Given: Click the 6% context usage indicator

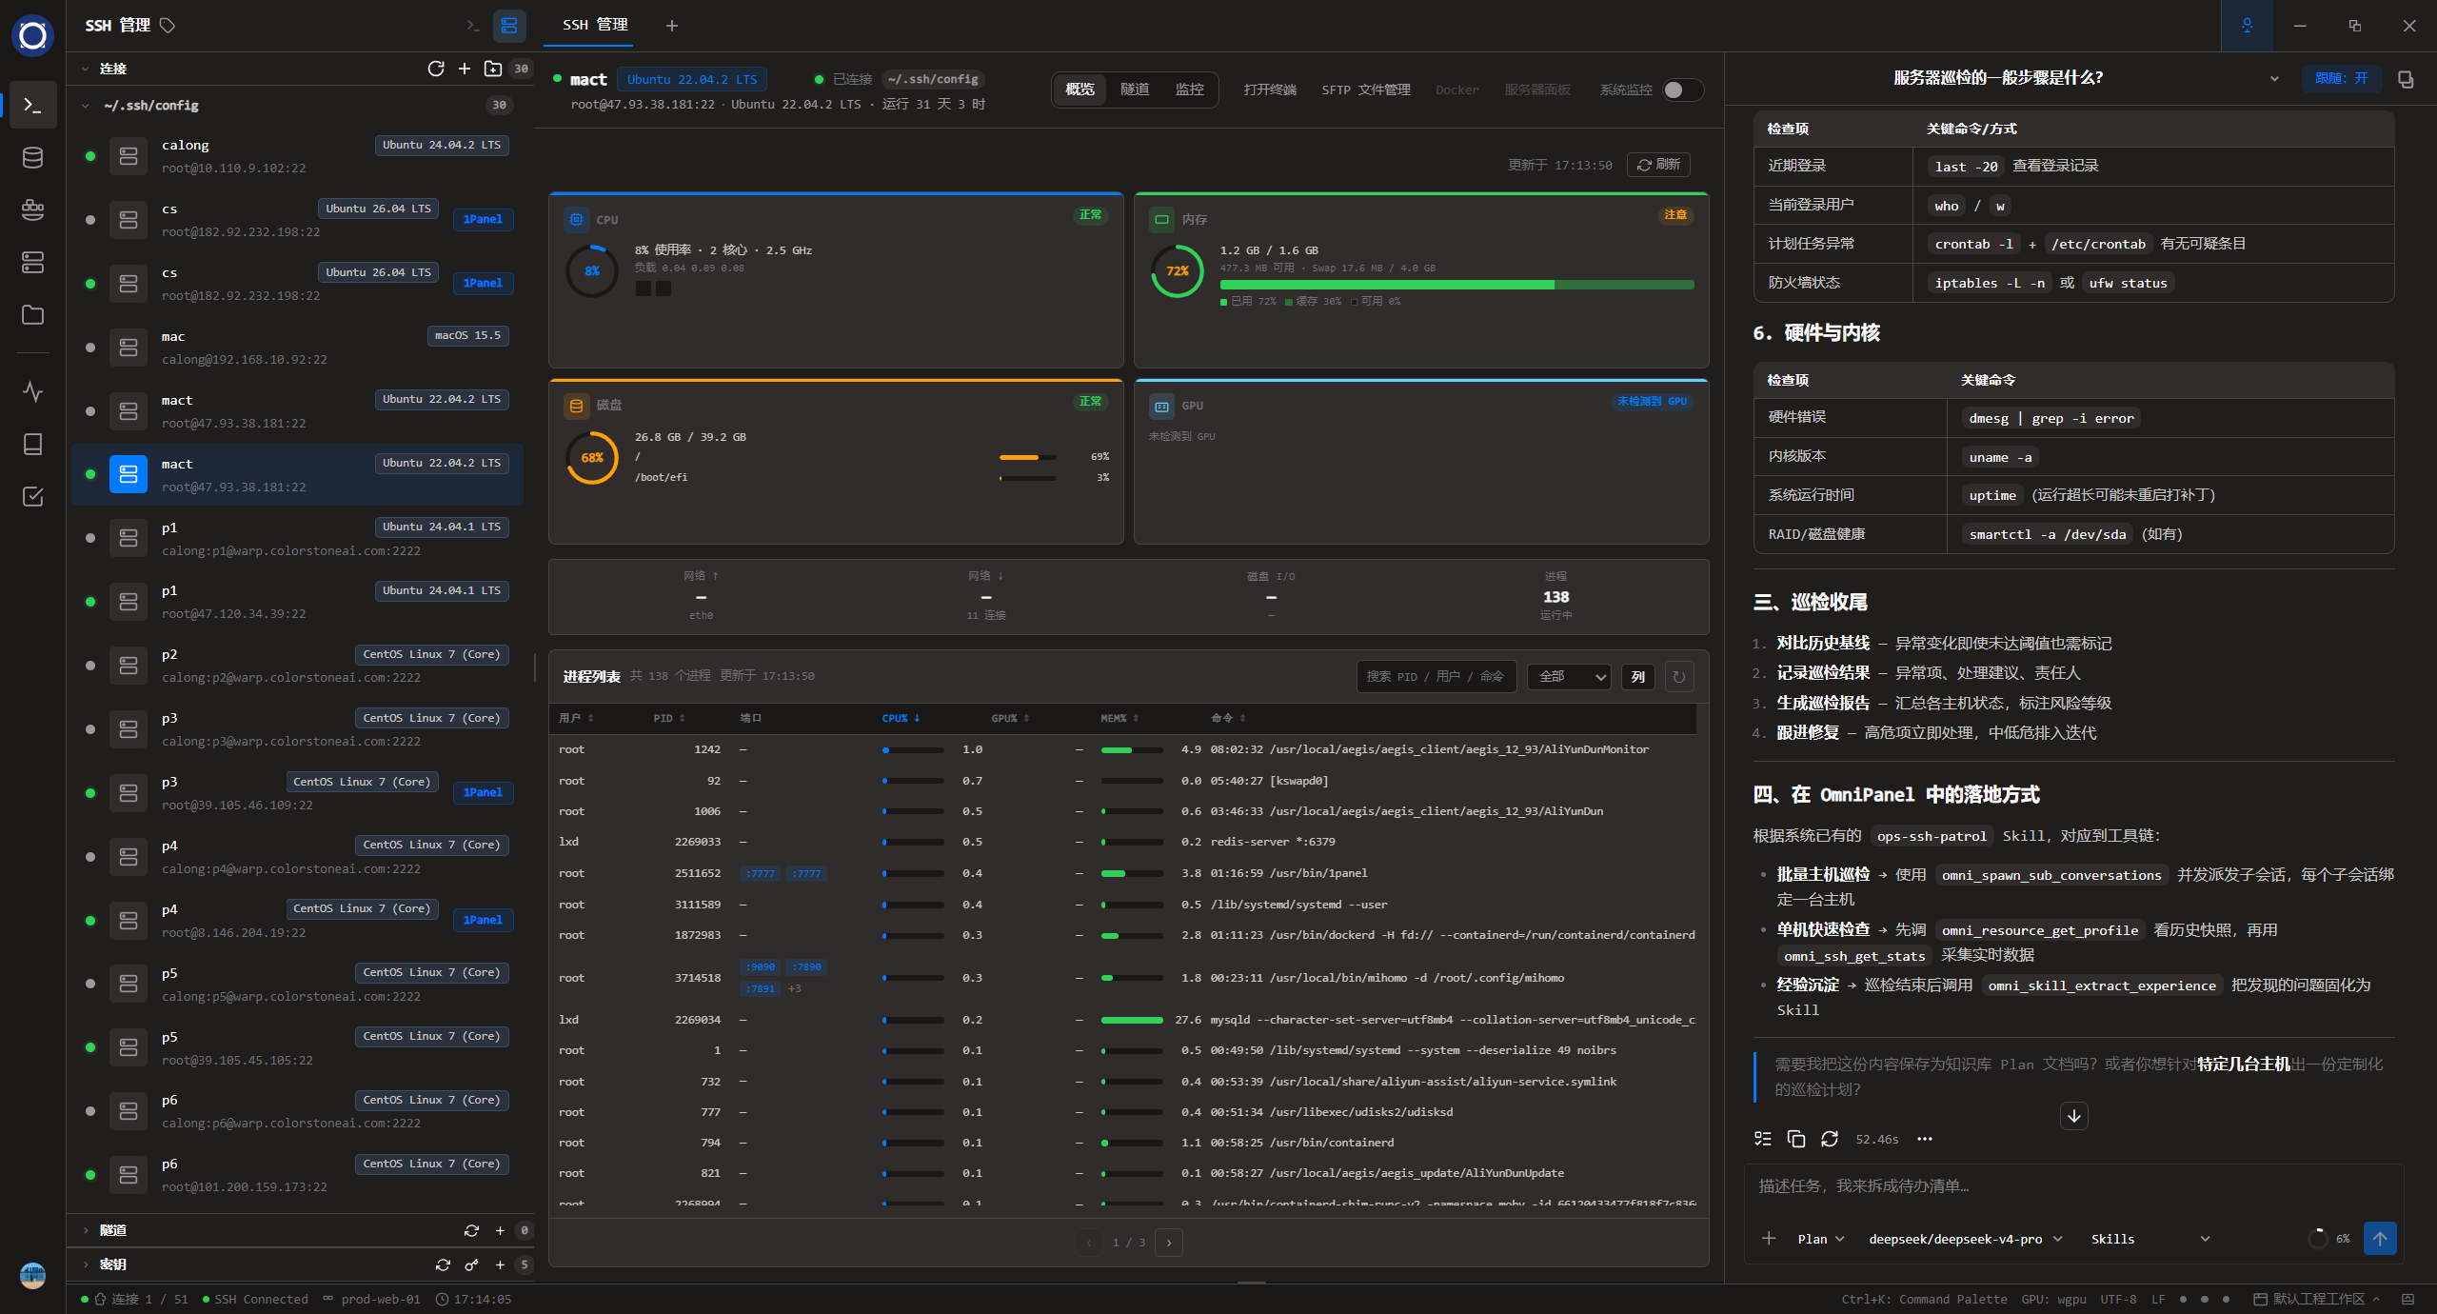Looking at the screenshot, I should (x=2330, y=1239).
